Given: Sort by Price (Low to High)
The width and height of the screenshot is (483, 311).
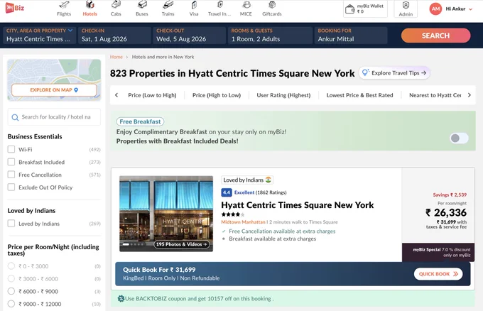Looking at the screenshot, I should pos(152,95).
